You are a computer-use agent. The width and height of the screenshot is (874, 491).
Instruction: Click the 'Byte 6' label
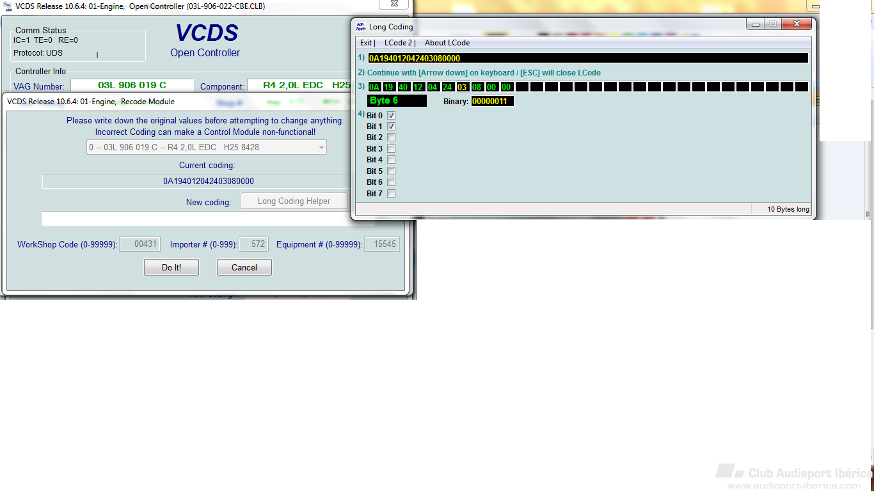click(397, 101)
